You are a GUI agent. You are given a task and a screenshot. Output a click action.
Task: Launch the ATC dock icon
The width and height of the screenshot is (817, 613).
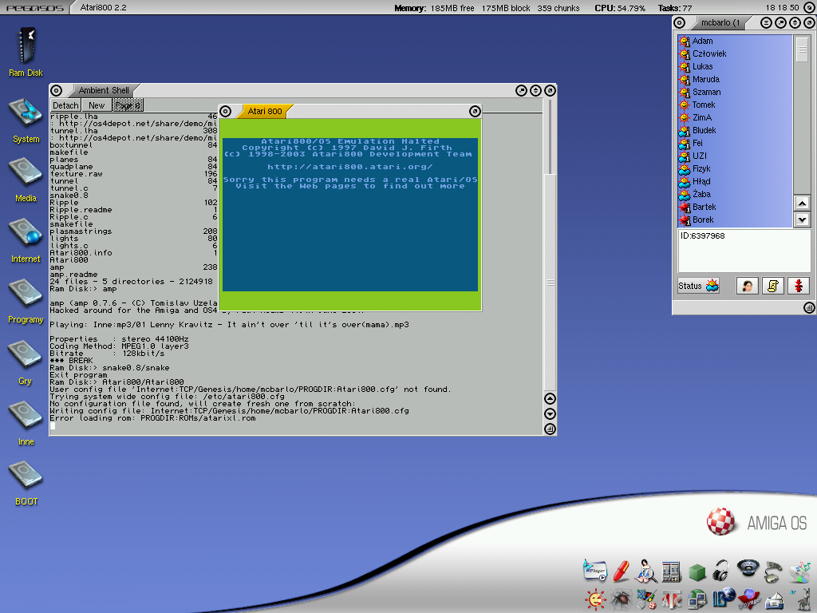click(x=671, y=599)
